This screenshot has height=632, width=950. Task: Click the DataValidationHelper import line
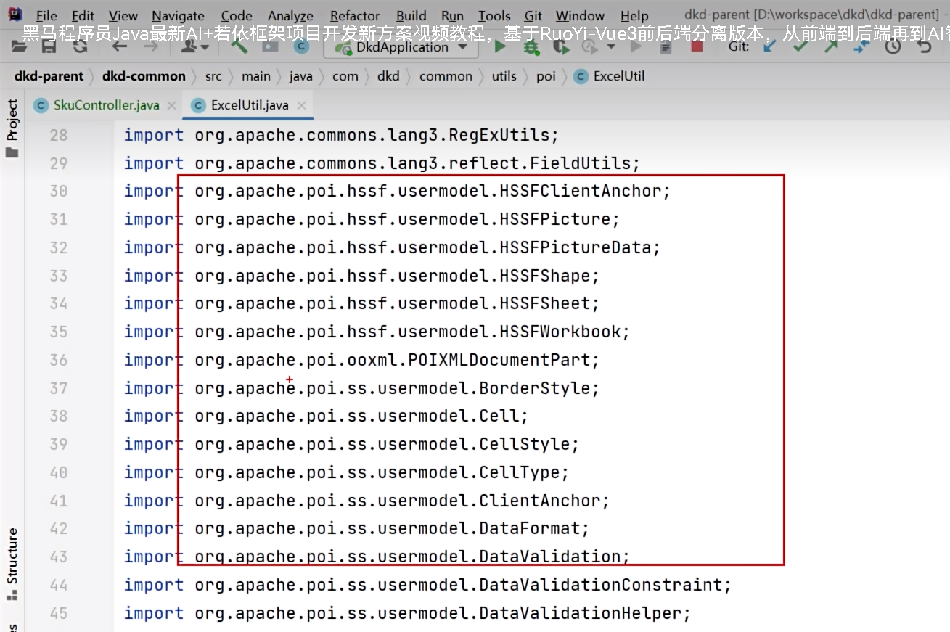pos(408,613)
